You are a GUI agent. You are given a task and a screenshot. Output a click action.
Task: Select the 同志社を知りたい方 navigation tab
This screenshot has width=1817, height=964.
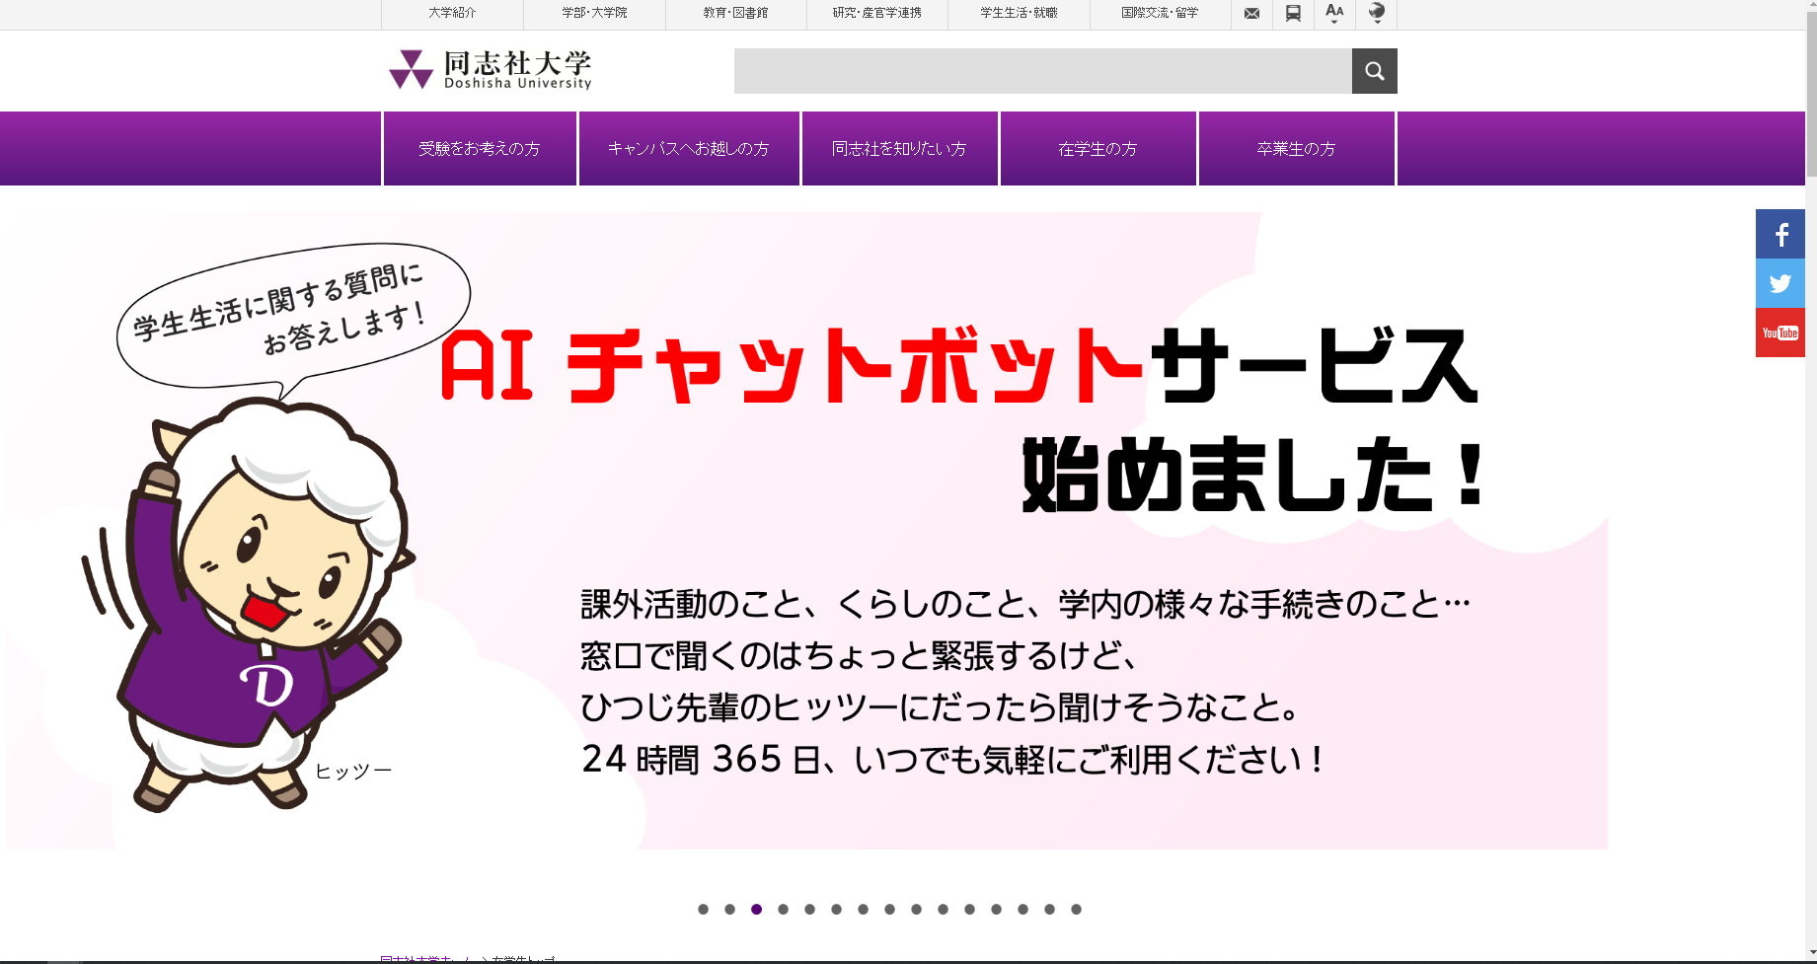coord(900,148)
